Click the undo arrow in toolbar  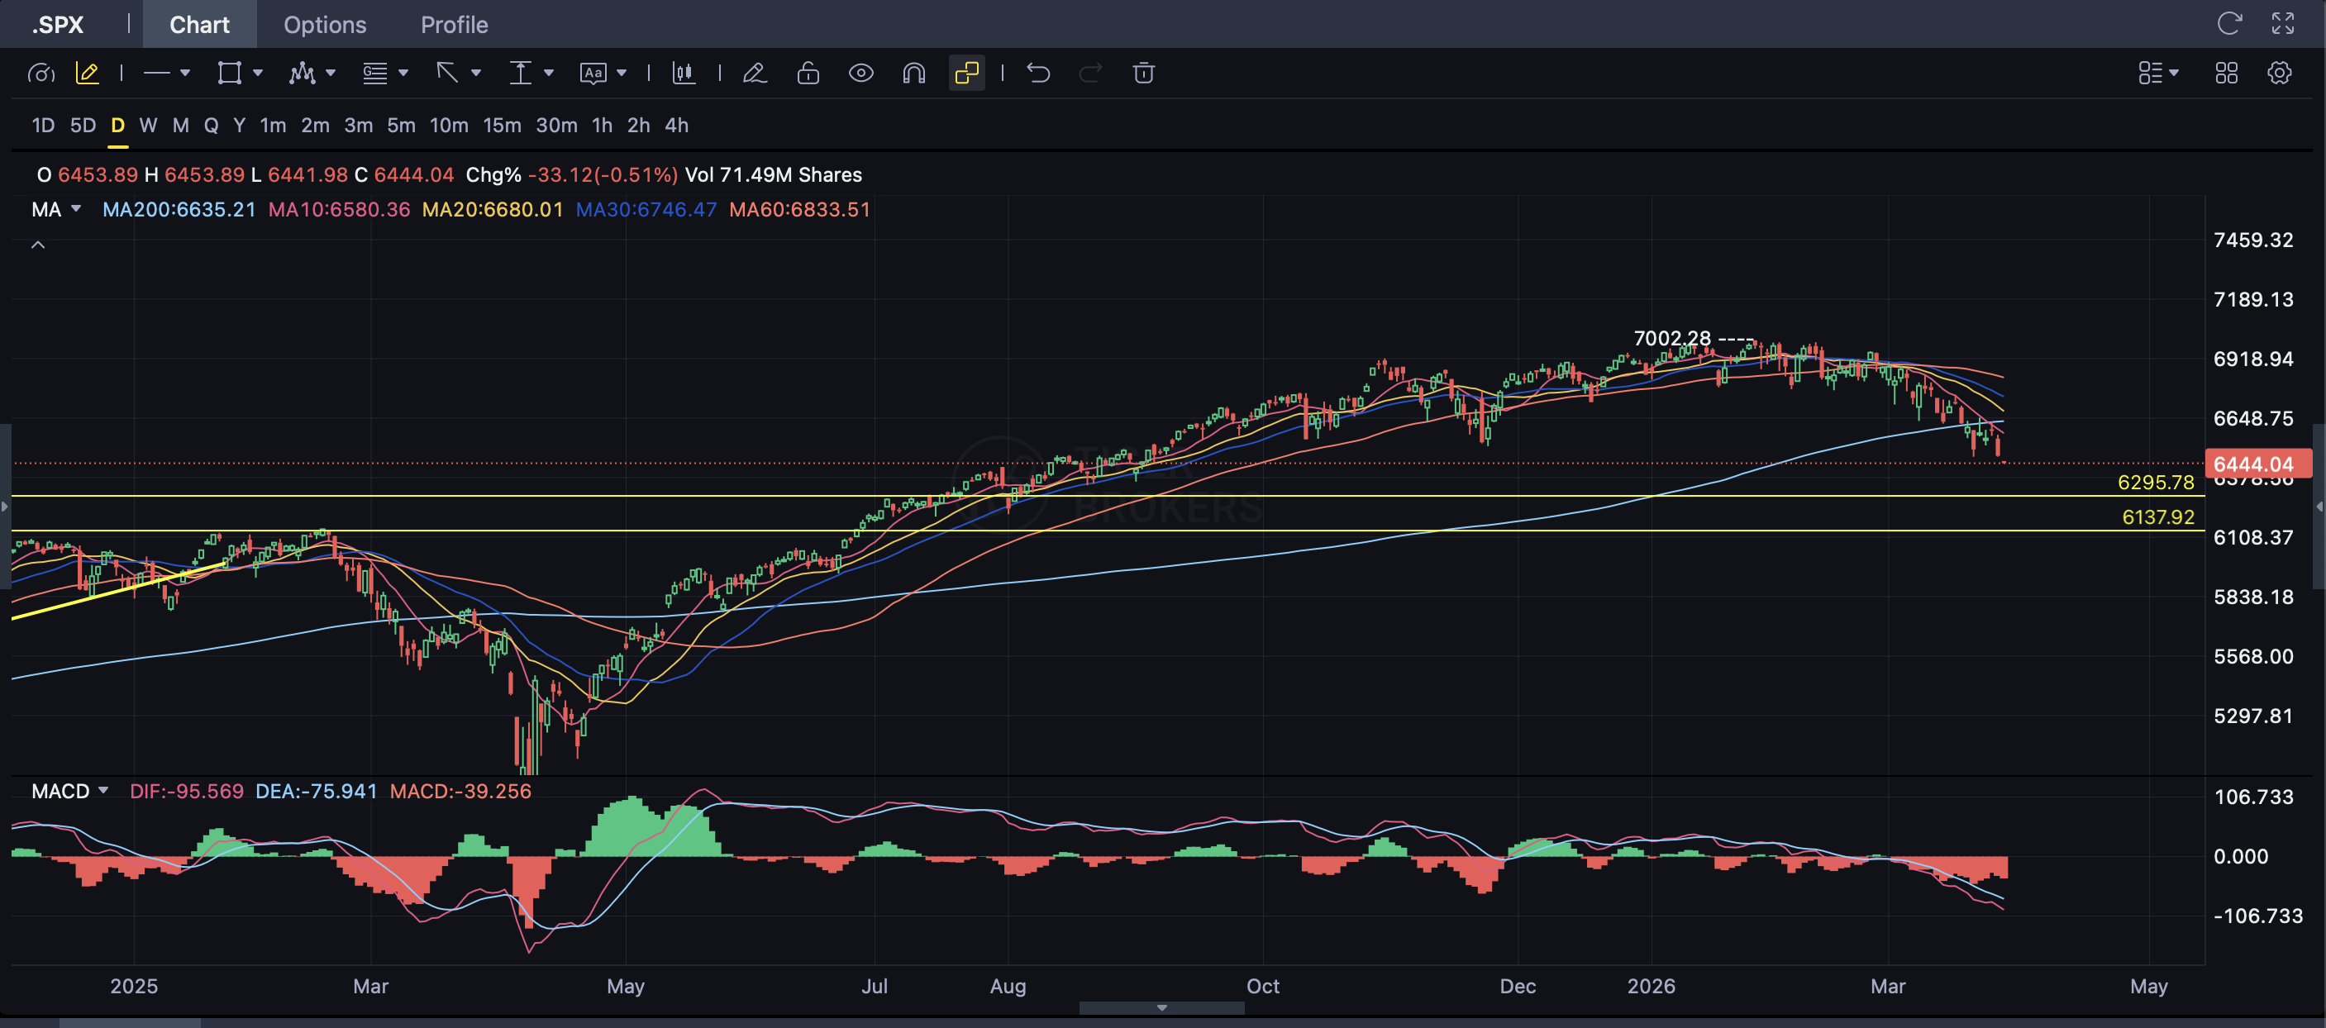tap(1038, 73)
